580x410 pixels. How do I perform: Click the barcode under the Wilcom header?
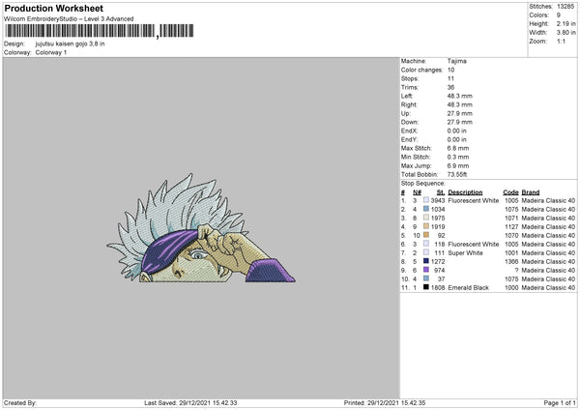click(x=100, y=31)
